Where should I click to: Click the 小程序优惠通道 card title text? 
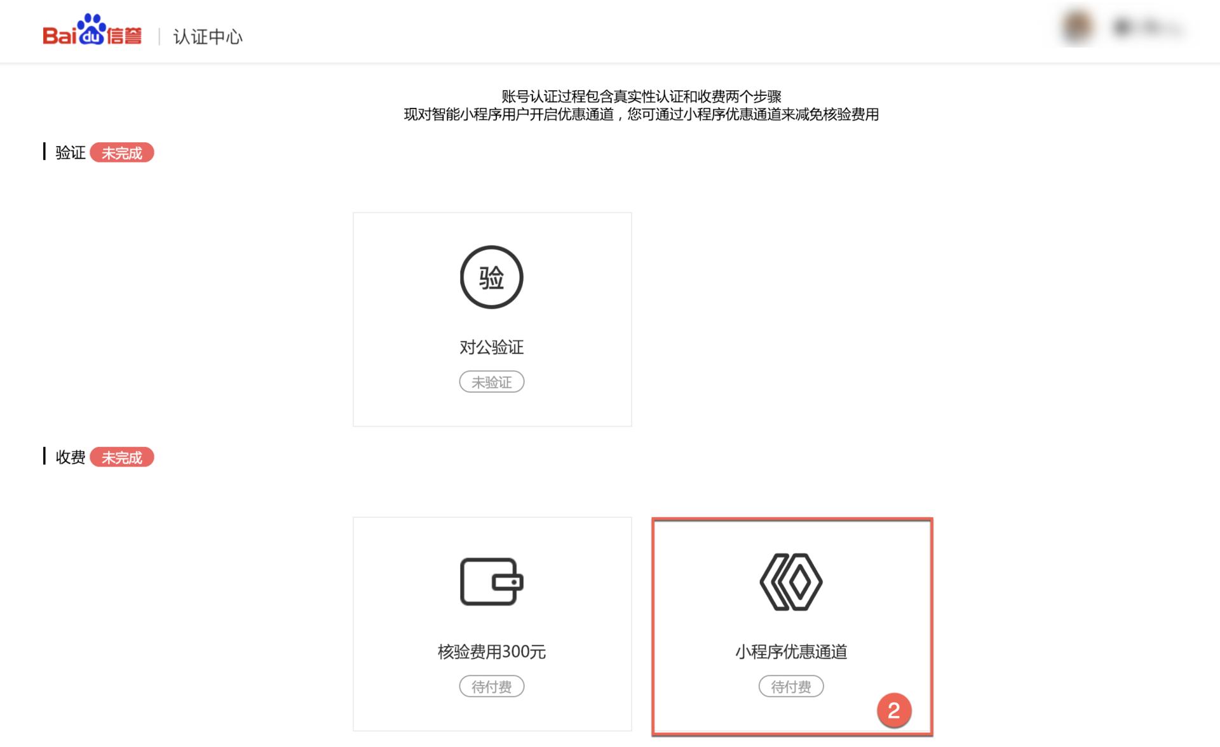pyautogui.click(x=790, y=651)
